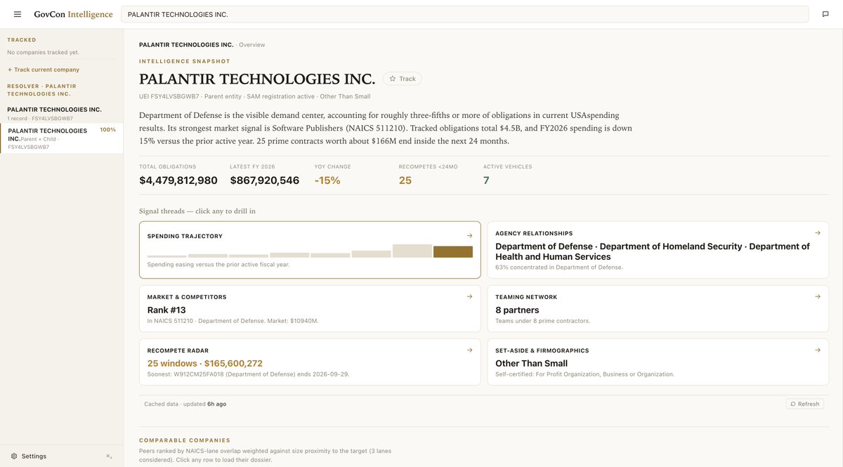Select the Parent + Child resolver entry
843x467 pixels.
click(x=61, y=138)
